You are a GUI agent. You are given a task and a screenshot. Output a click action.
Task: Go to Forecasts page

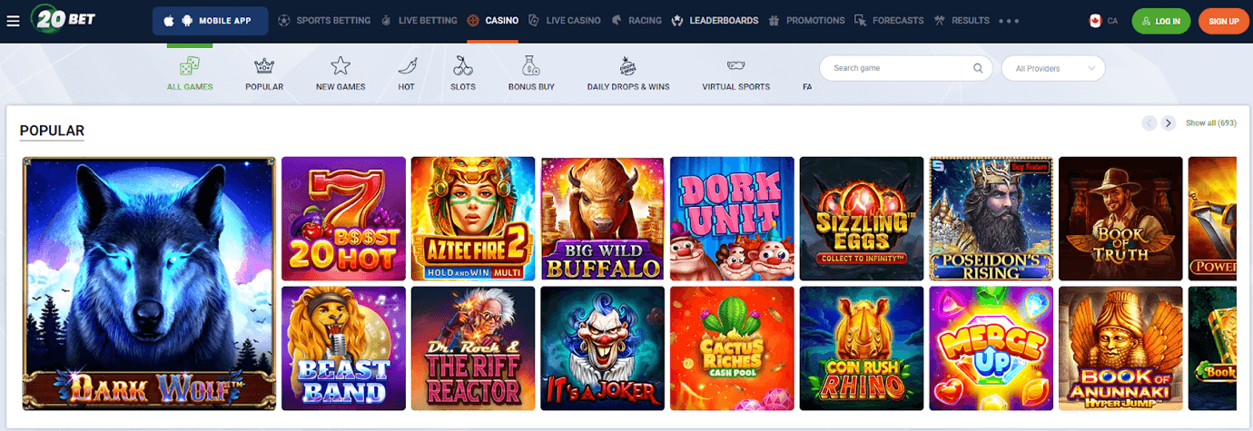889,20
